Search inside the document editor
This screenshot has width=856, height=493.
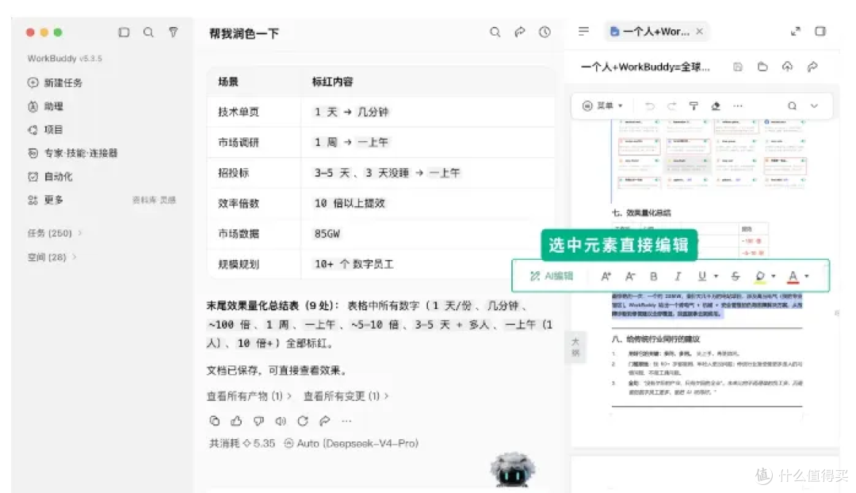click(x=792, y=106)
